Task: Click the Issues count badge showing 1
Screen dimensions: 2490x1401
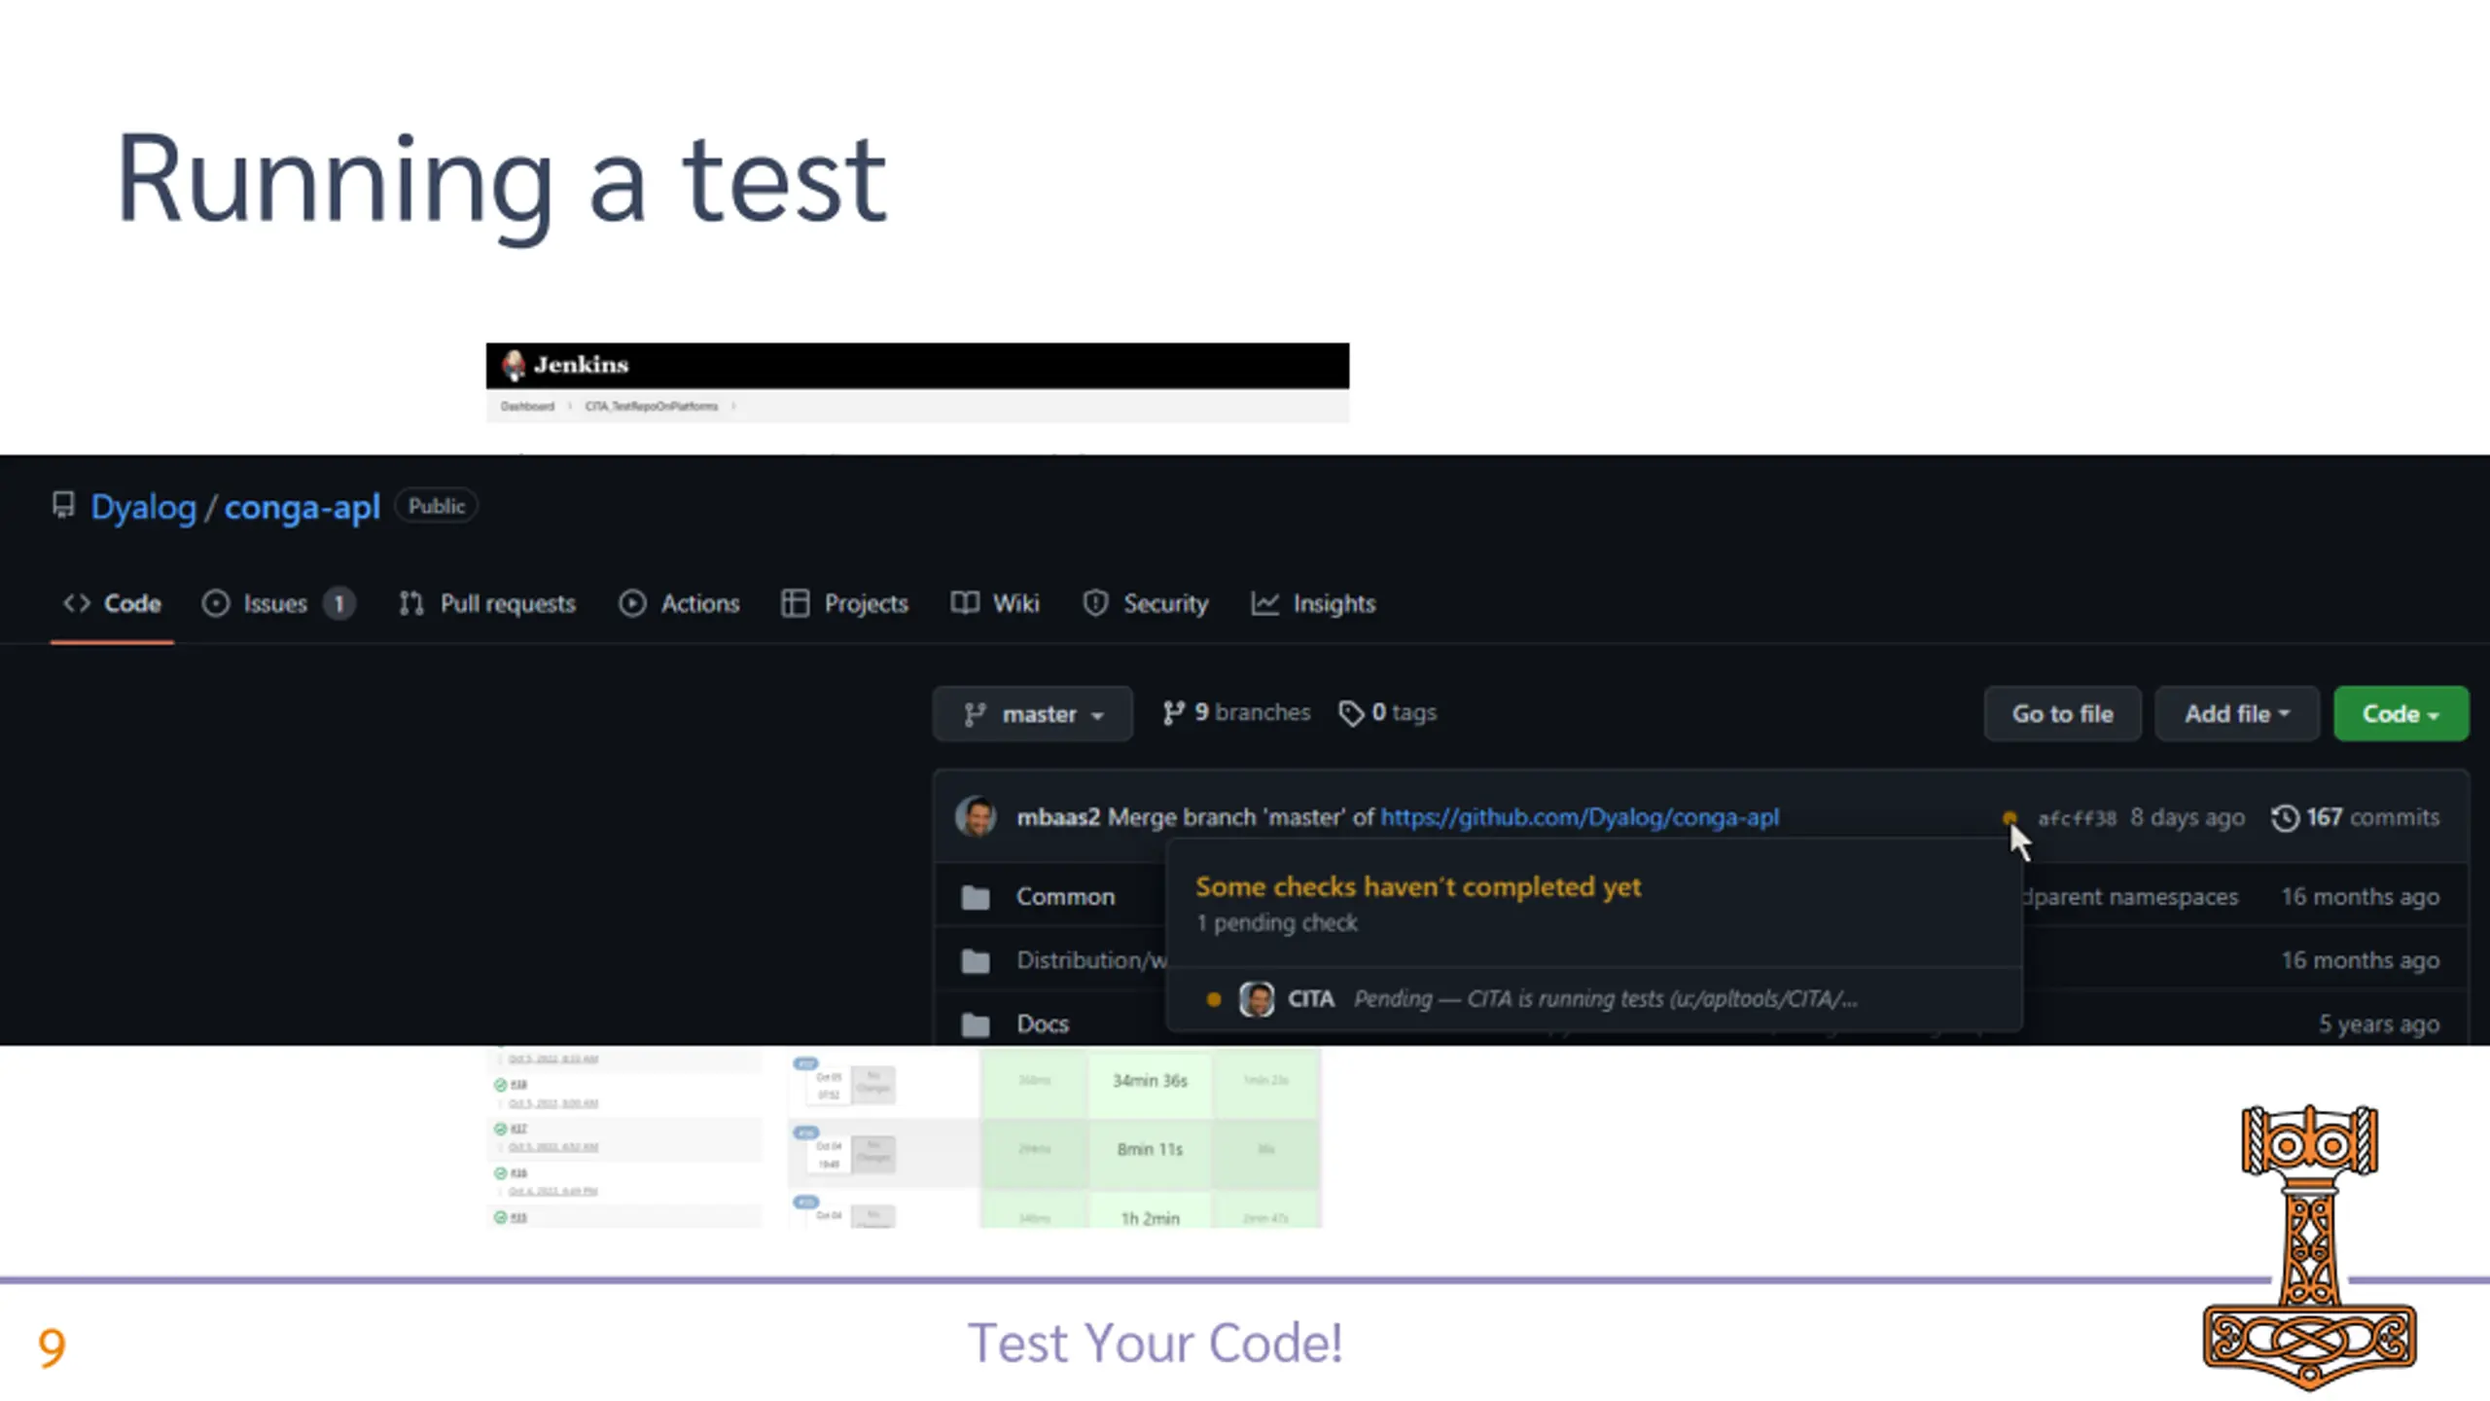Action: tap(338, 603)
